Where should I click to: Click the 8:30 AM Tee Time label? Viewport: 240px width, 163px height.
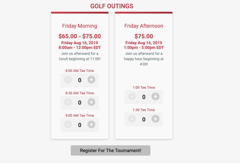[80, 93]
